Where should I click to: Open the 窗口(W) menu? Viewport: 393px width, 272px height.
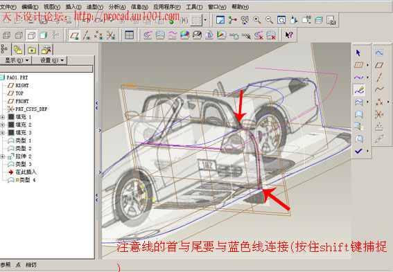pos(217,7)
